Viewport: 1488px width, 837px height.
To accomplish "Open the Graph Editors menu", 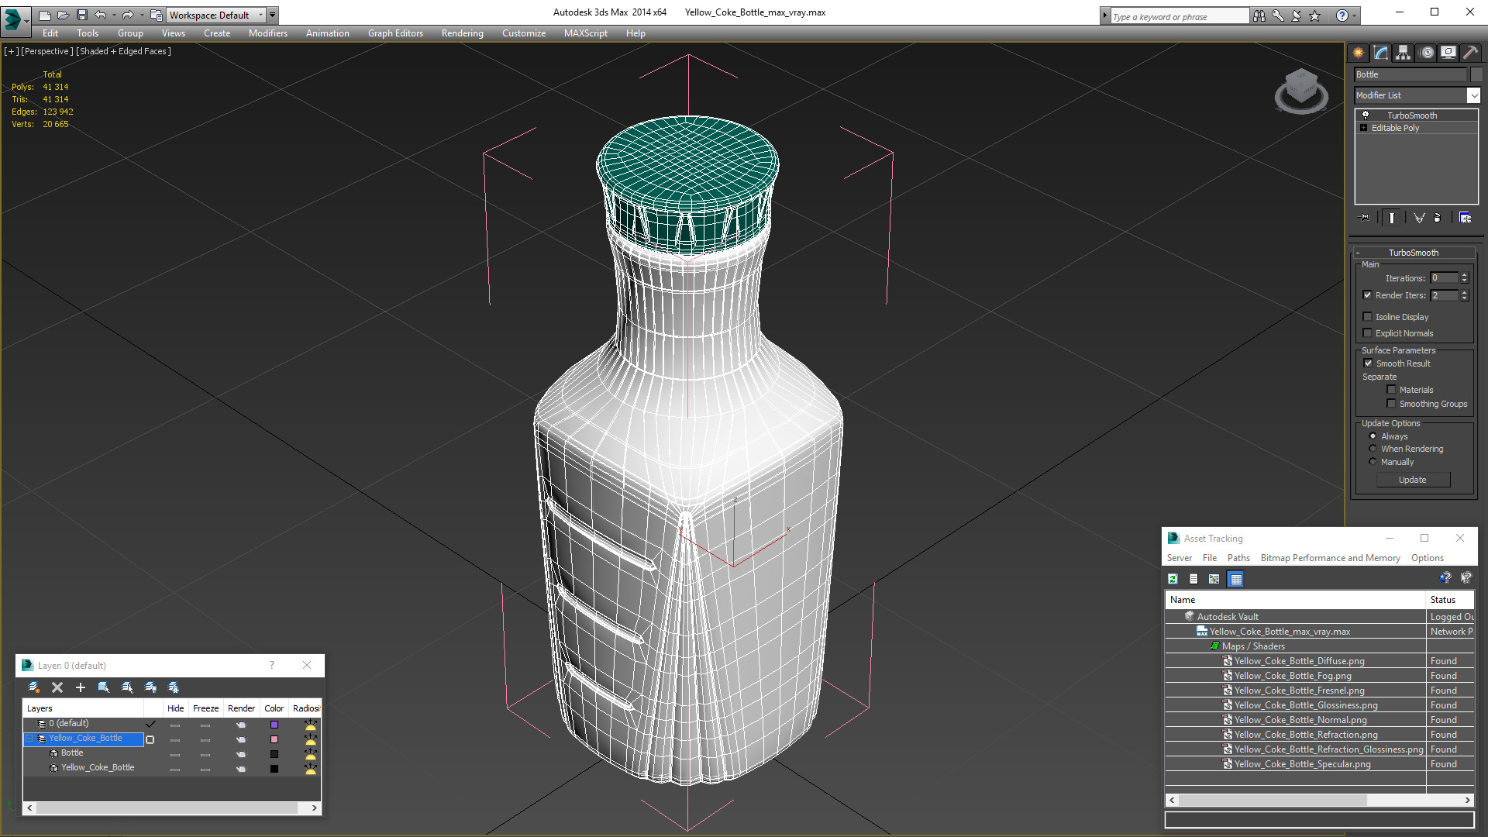I will pyautogui.click(x=395, y=33).
